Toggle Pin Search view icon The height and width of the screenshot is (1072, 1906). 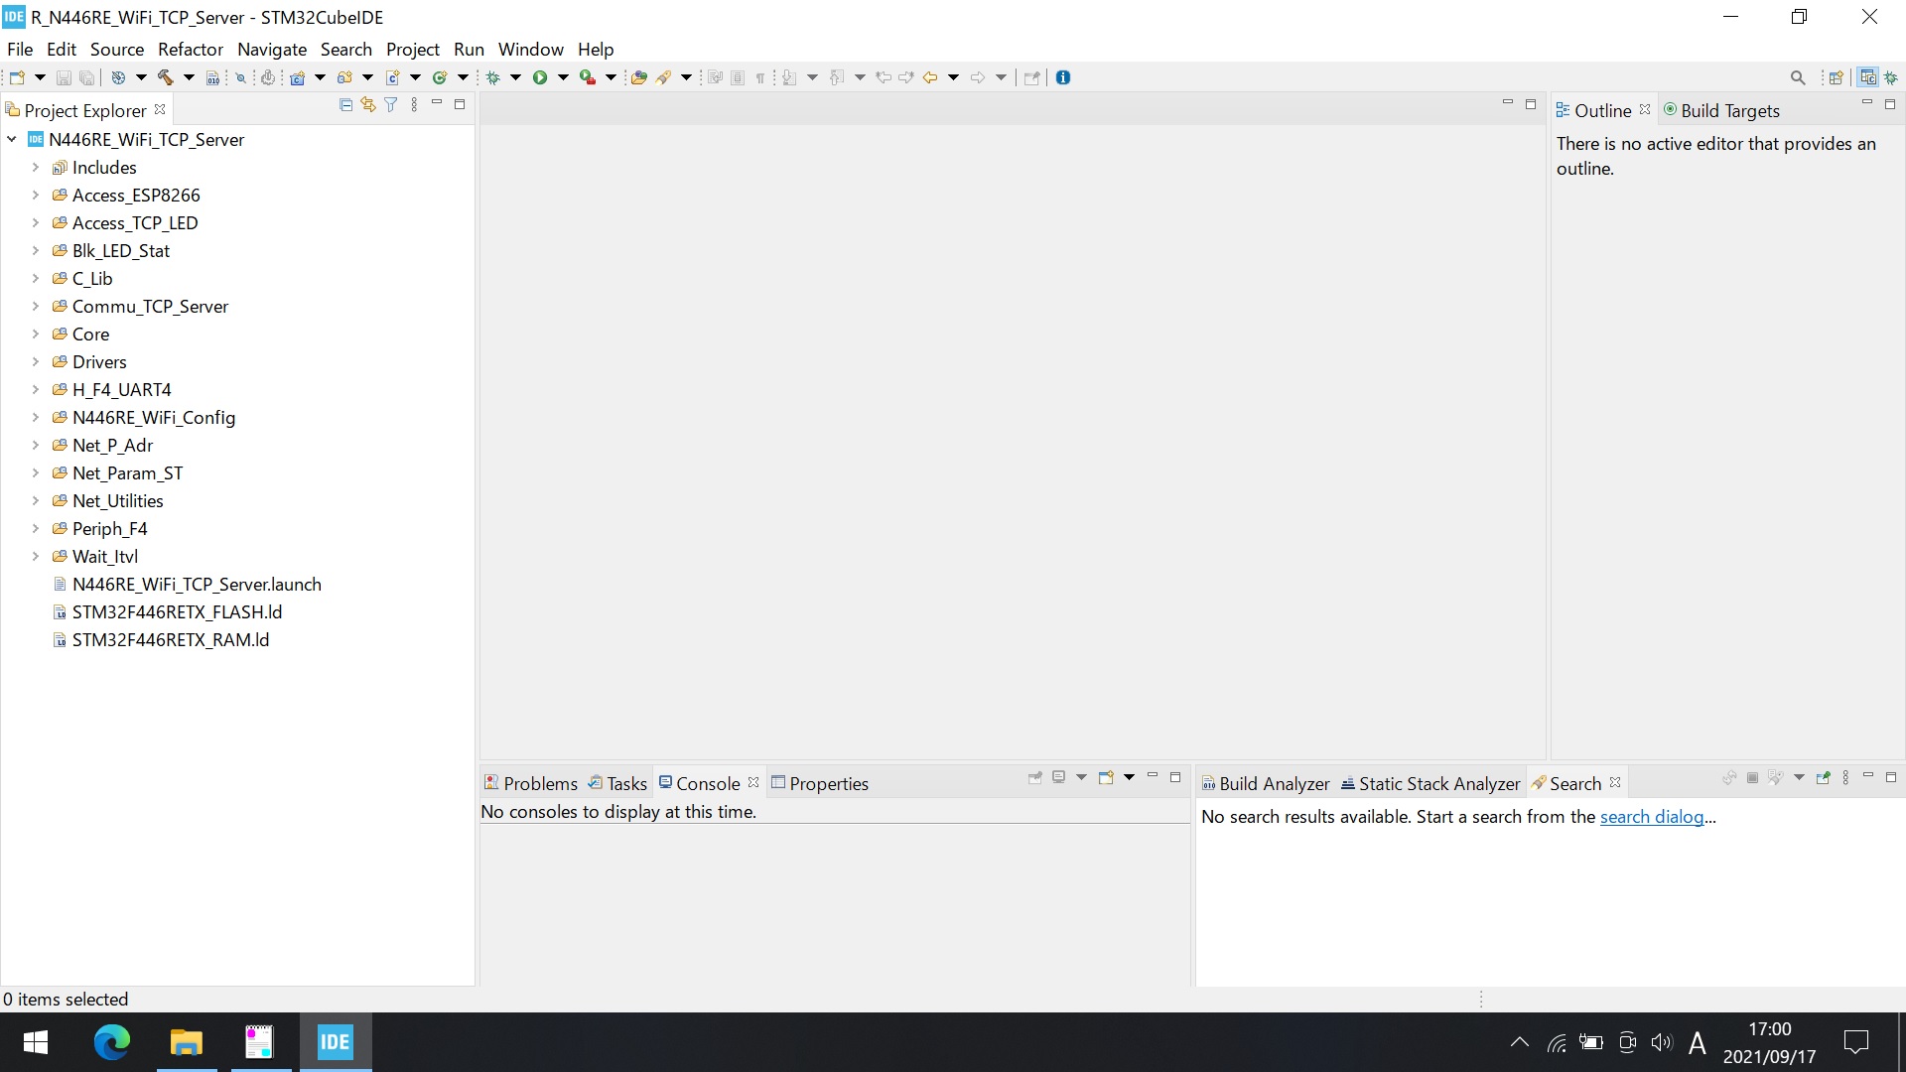[1823, 777]
